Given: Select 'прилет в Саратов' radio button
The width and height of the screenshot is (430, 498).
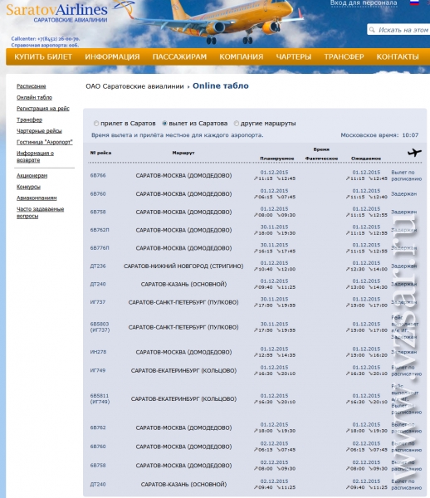Looking at the screenshot, I should pyautogui.click(x=96, y=123).
